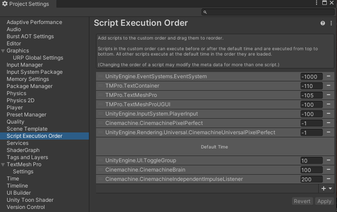The height and width of the screenshot is (212, 337).
Task: Open the Project Settings window options menu
Action: 317,3
